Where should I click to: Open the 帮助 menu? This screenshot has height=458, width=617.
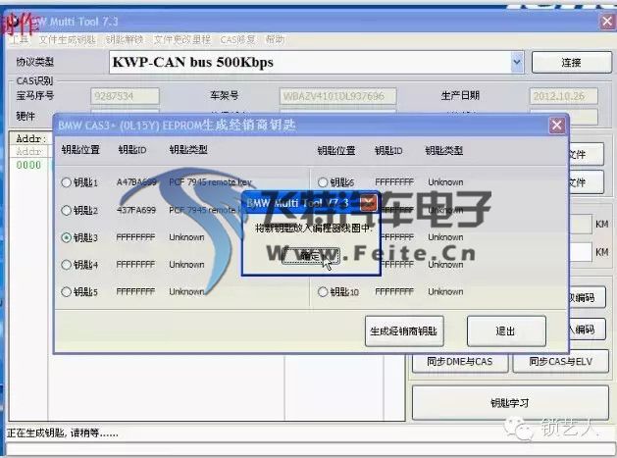point(275,40)
